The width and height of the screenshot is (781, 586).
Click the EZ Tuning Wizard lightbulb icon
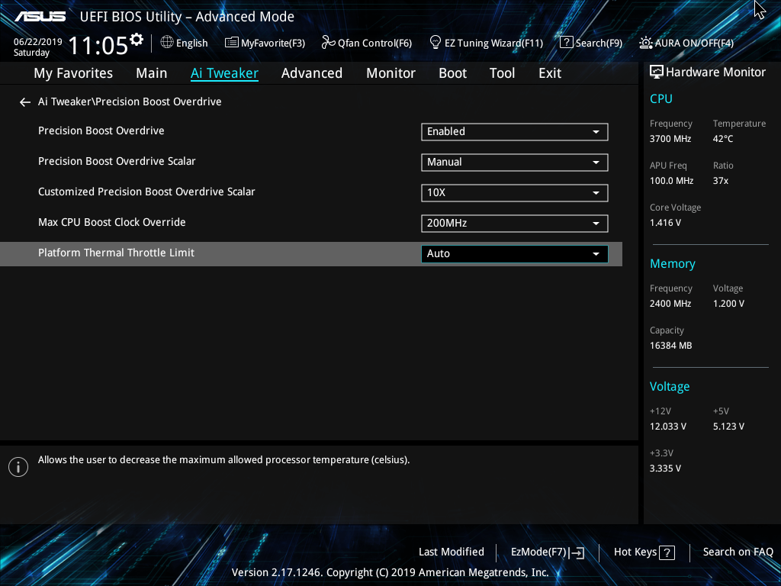coord(435,43)
